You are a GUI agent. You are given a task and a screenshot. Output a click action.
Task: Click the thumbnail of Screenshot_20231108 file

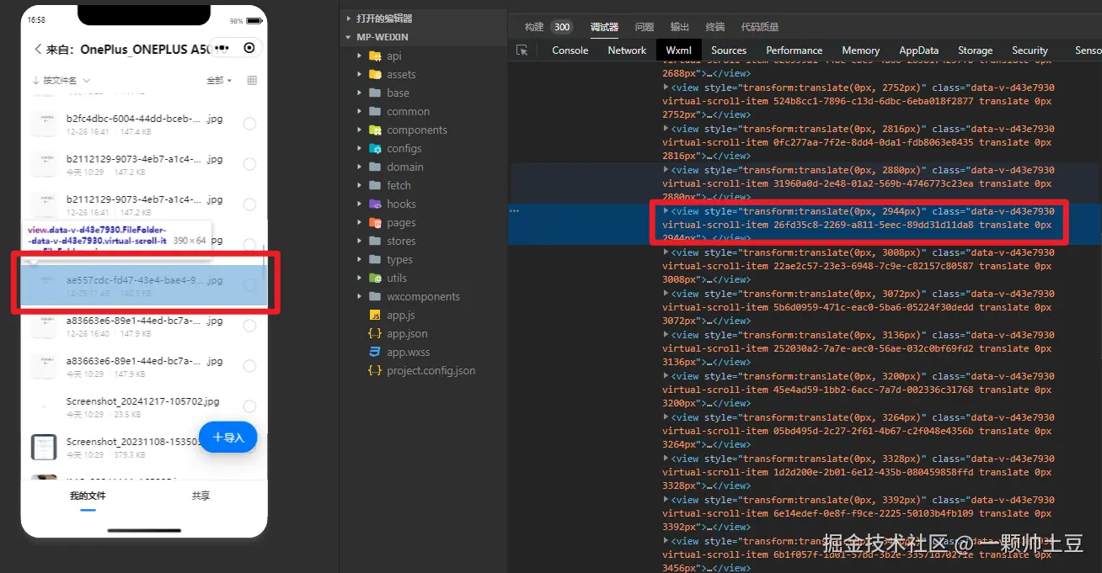(x=44, y=447)
